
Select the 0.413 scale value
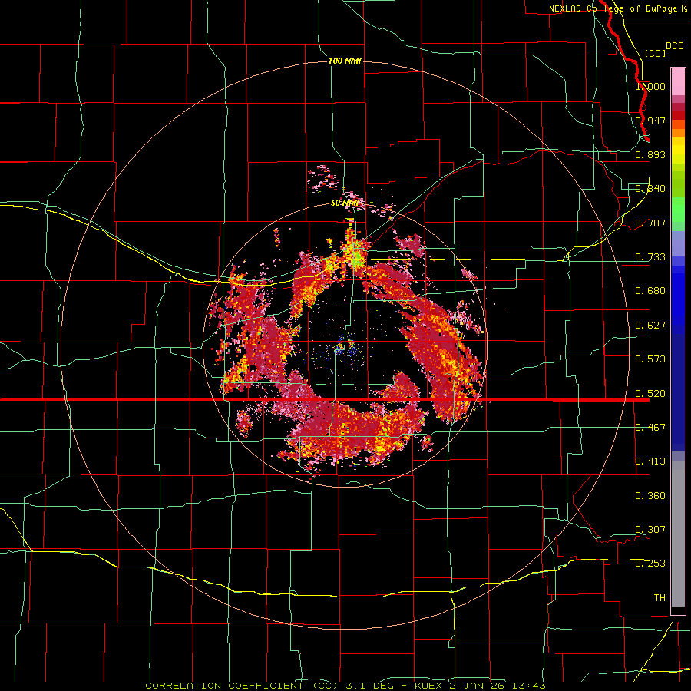(x=650, y=461)
